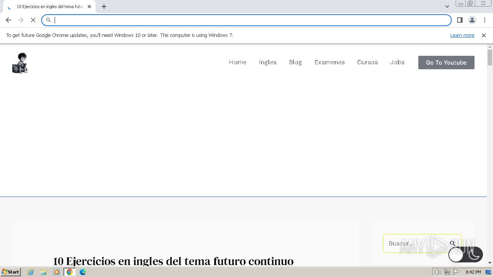Screen dimensions: 493x277
Task: Open the Learn more link
Action: tap(462, 35)
